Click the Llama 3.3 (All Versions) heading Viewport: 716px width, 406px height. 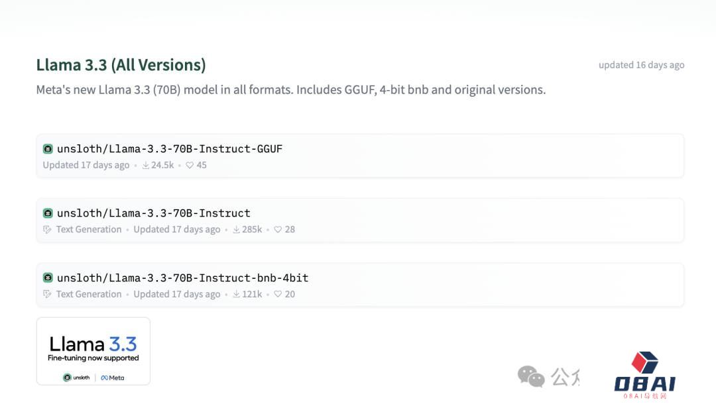pyautogui.click(x=121, y=65)
